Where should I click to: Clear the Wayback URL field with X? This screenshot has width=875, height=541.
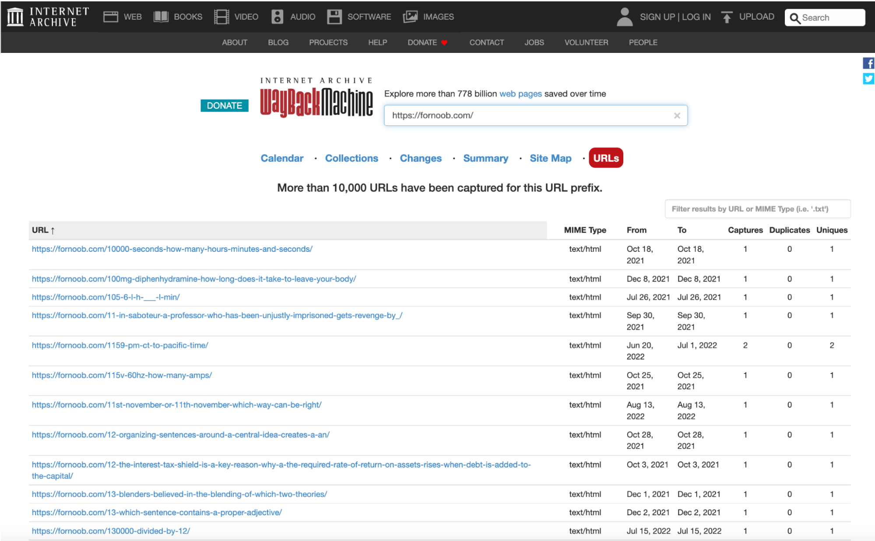point(677,115)
